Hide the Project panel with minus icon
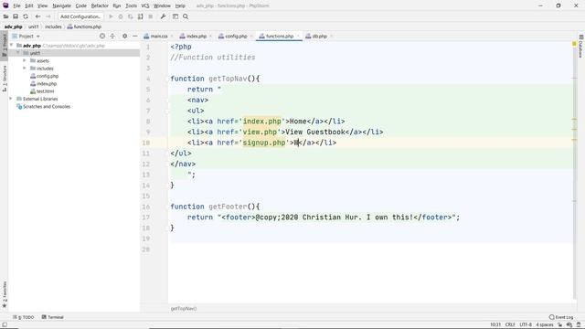Viewport: 585px width, 329px height. [134, 36]
